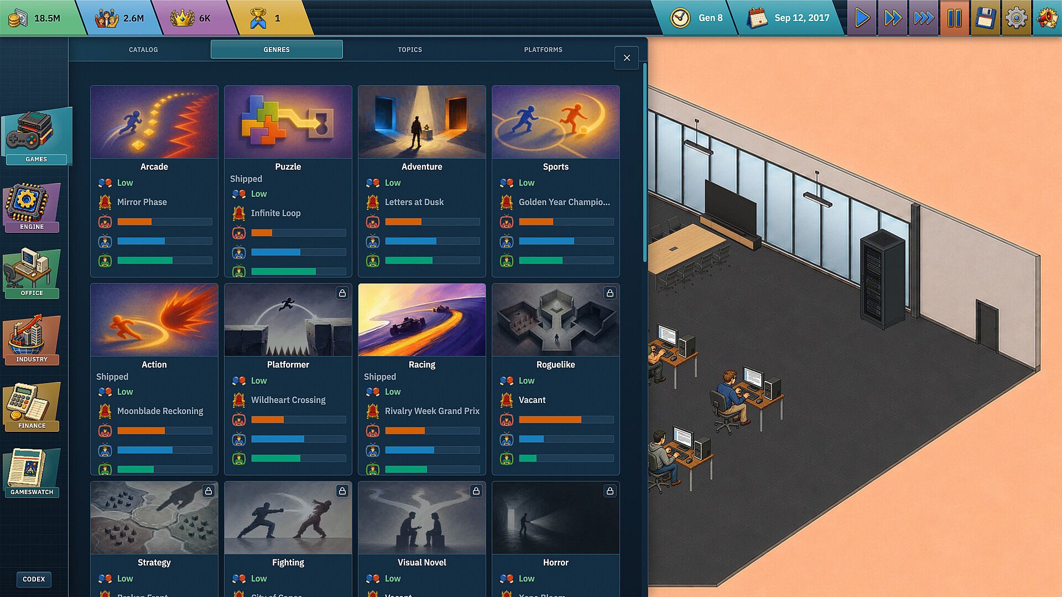Open settings gear icon
The width and height of the screenshot is (1062, 597).
[x=1016, y=18]
